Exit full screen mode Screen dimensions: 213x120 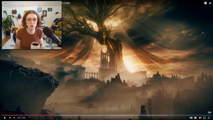point(209,118)
